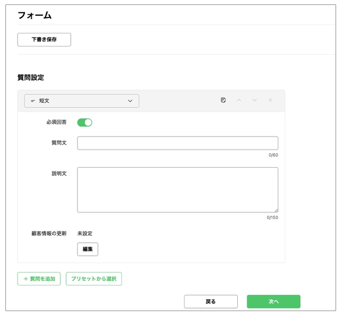Delete question using the X icon

click(x=270, y=100)
